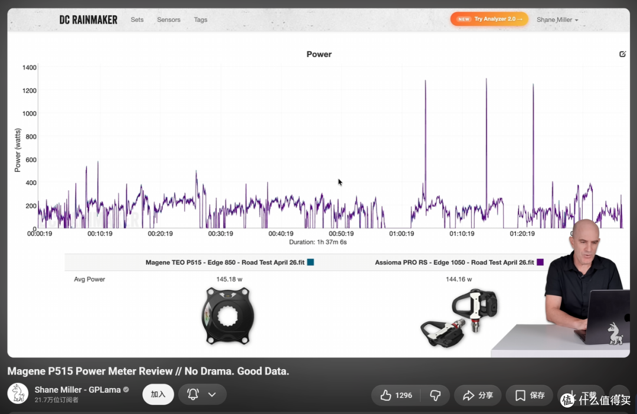
Task: Click the purple Assioma PRO RS color swatch
Action: pyautogui.click(x=540, y=262)
